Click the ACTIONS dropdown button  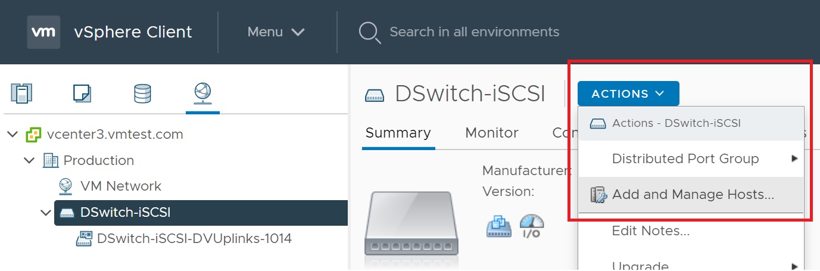coord(628,94)
